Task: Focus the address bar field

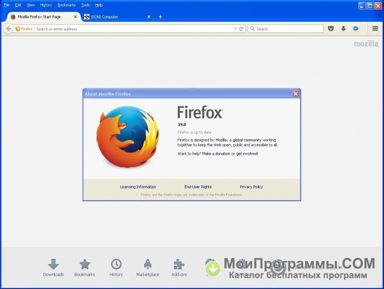Action: pyautogui.click(x=133, y=29)
